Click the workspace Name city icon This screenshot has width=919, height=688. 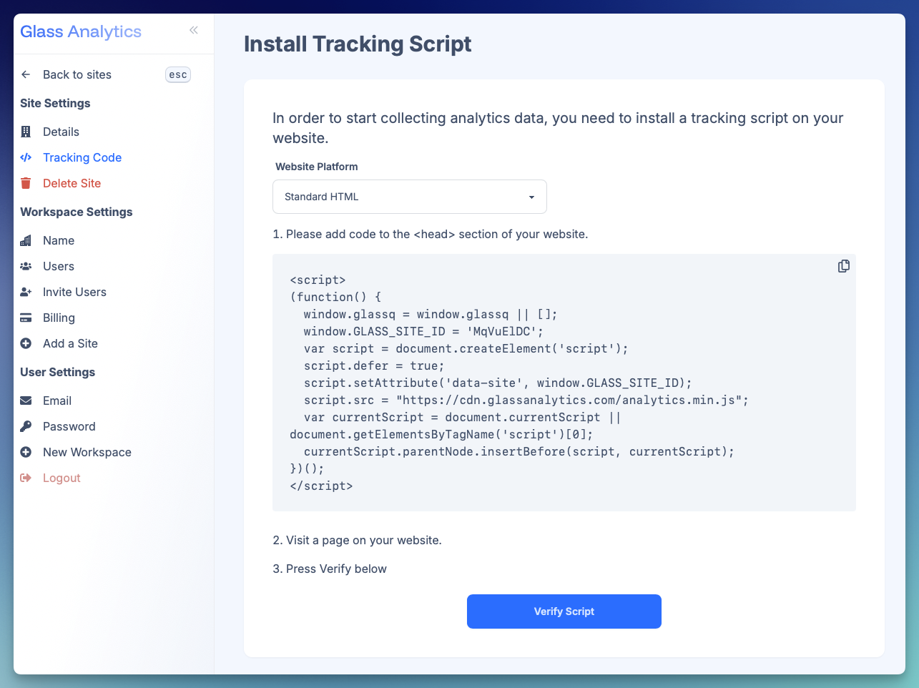tap(26, 240)
